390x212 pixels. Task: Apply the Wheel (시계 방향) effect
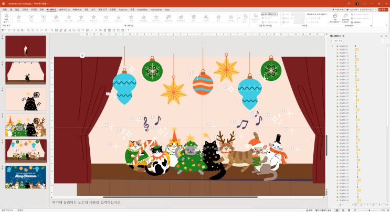click(x=143, y=18)
